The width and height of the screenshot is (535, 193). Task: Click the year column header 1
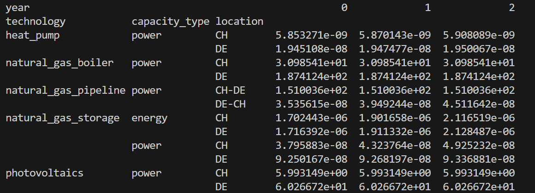tap(428, 7)
